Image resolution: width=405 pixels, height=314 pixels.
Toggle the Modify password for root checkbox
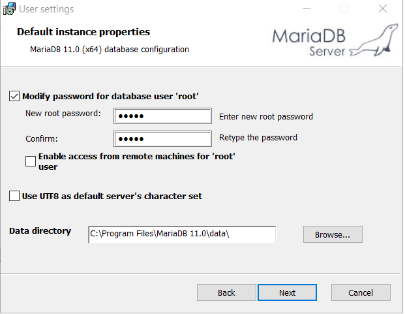[x=15, y=97]
